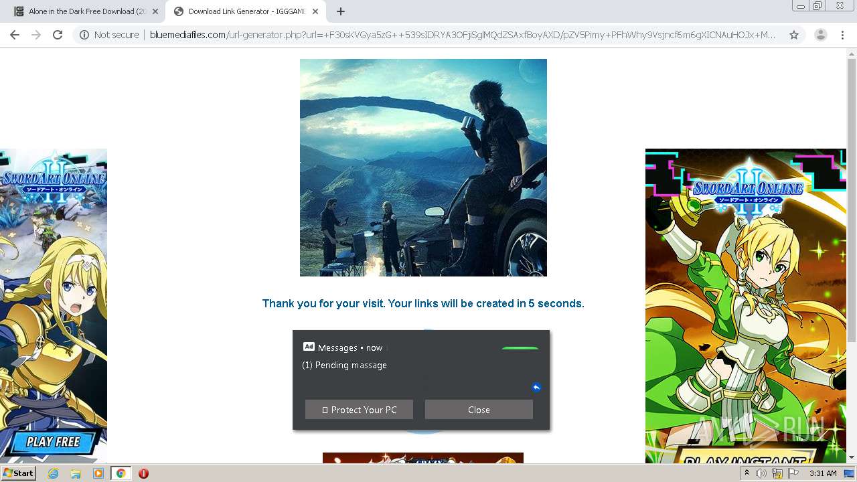Select the Download Link Generator - IGGGAMES tab
The height and width of the screenshot is (482, 857).
pyautogui.click(x=244, y=11)
